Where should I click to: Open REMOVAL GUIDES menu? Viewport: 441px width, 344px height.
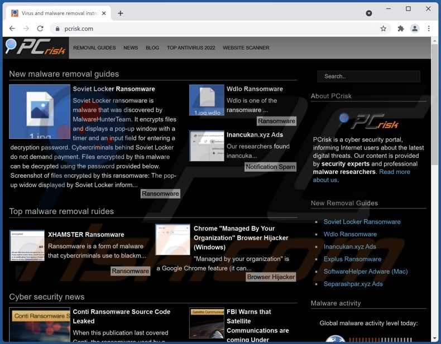[x=94, y=48]
